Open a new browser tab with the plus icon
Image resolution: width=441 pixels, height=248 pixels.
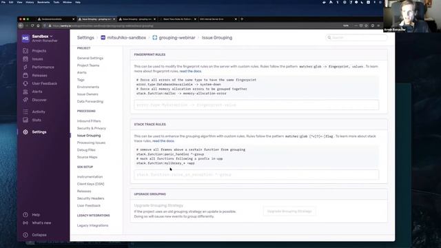242,19
